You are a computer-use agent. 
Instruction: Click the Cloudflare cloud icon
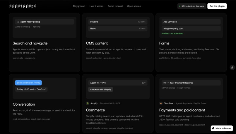pos(161,103)
